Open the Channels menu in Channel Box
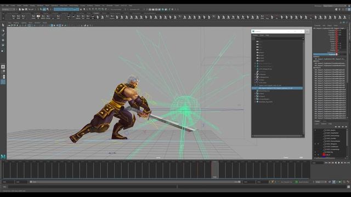351x197 pixels. tap(317, 26)
